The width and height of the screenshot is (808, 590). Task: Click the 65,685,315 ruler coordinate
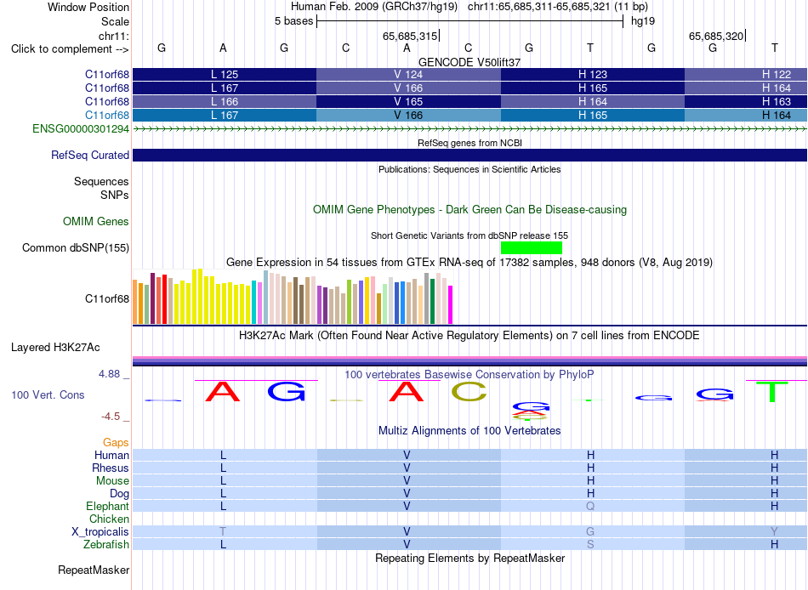point(410,36)
